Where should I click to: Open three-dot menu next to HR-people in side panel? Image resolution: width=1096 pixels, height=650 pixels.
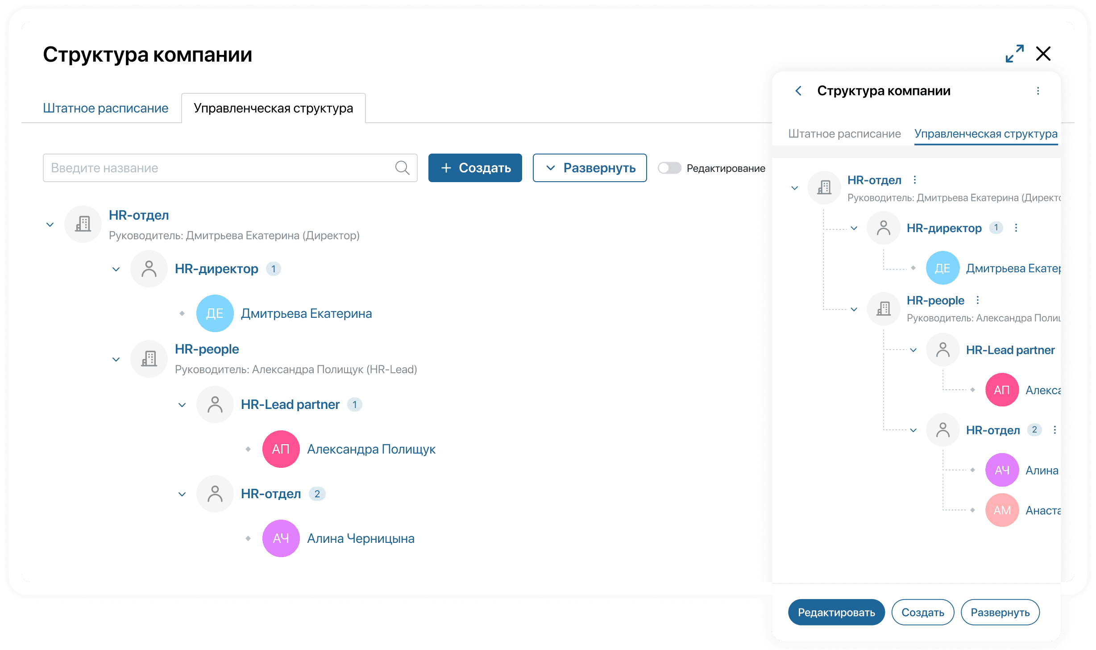click(x=978, y=300)
